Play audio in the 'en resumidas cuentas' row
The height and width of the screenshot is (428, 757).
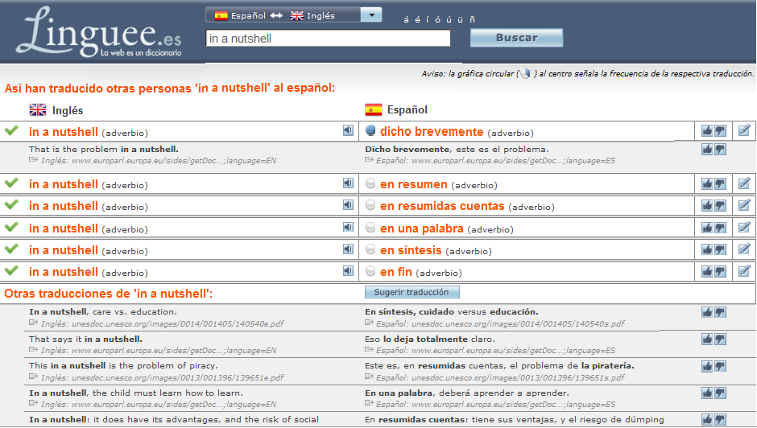click(x=348, y=205)
